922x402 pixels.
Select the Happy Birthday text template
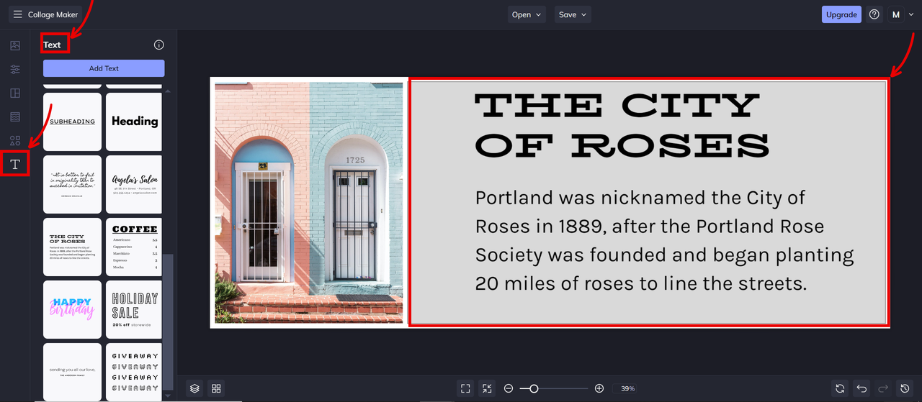[x=73, y=309]
